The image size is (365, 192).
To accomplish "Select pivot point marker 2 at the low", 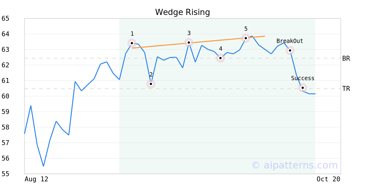I will (x=151, y=84).
